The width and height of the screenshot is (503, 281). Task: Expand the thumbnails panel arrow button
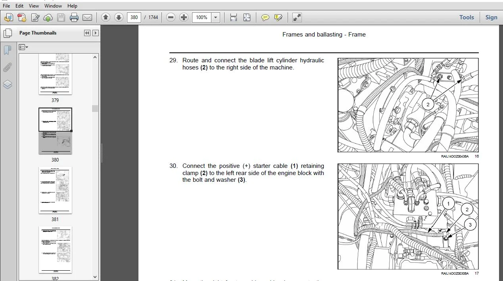(96, 33)
